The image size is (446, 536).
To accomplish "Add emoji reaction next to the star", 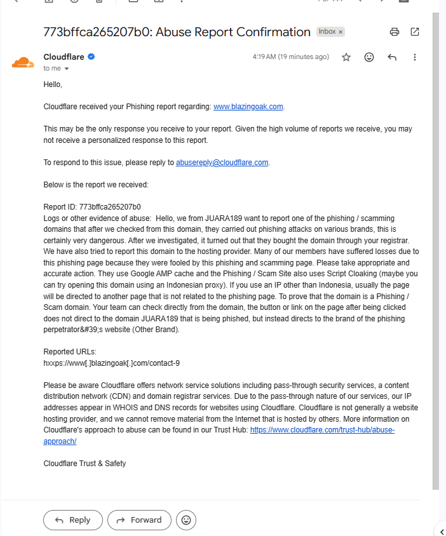I will point(369,57).
